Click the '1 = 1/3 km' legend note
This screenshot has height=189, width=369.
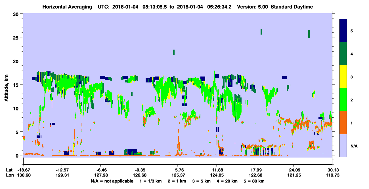point(150,181)
